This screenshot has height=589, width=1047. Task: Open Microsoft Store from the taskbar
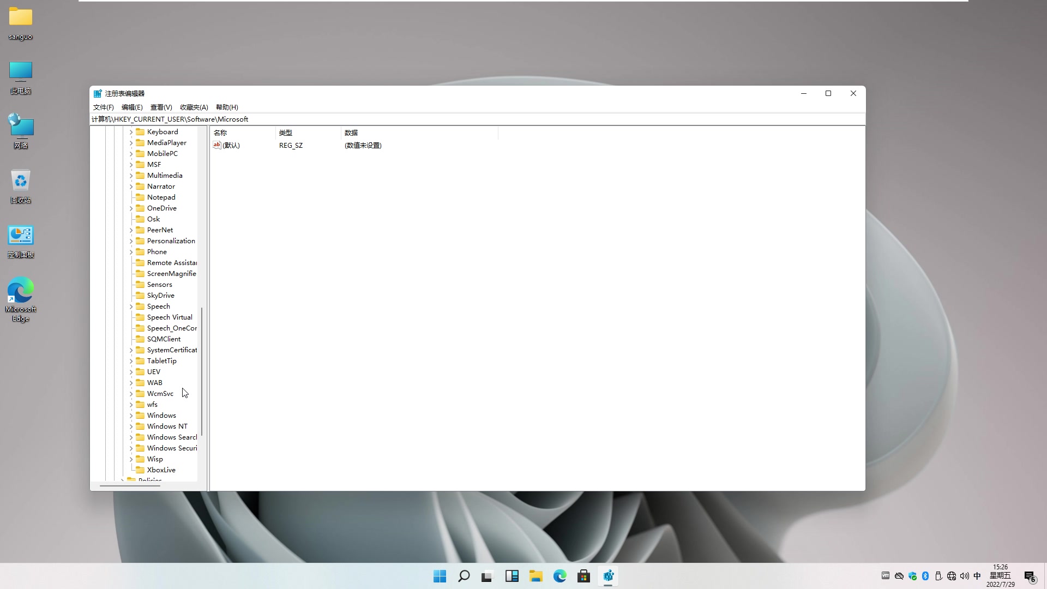point(583,575)
